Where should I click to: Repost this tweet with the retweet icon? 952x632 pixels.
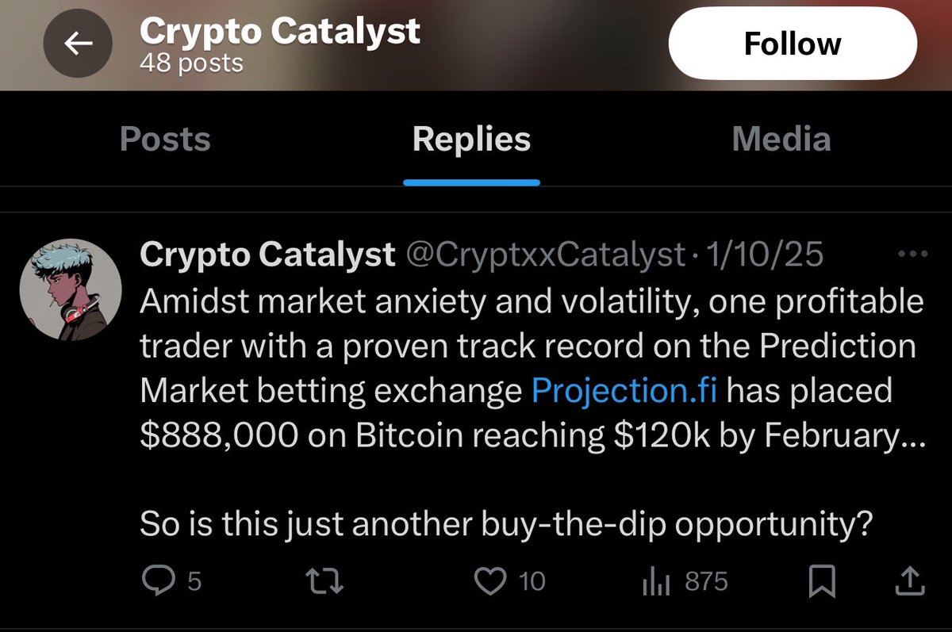[324, 582]
